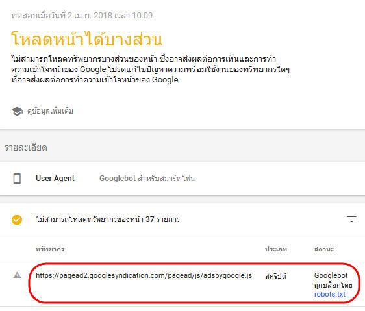This screenshot has height=311, width=365.
Task: Click the สคริปต์ type cell
Action: tap(275, 276)
